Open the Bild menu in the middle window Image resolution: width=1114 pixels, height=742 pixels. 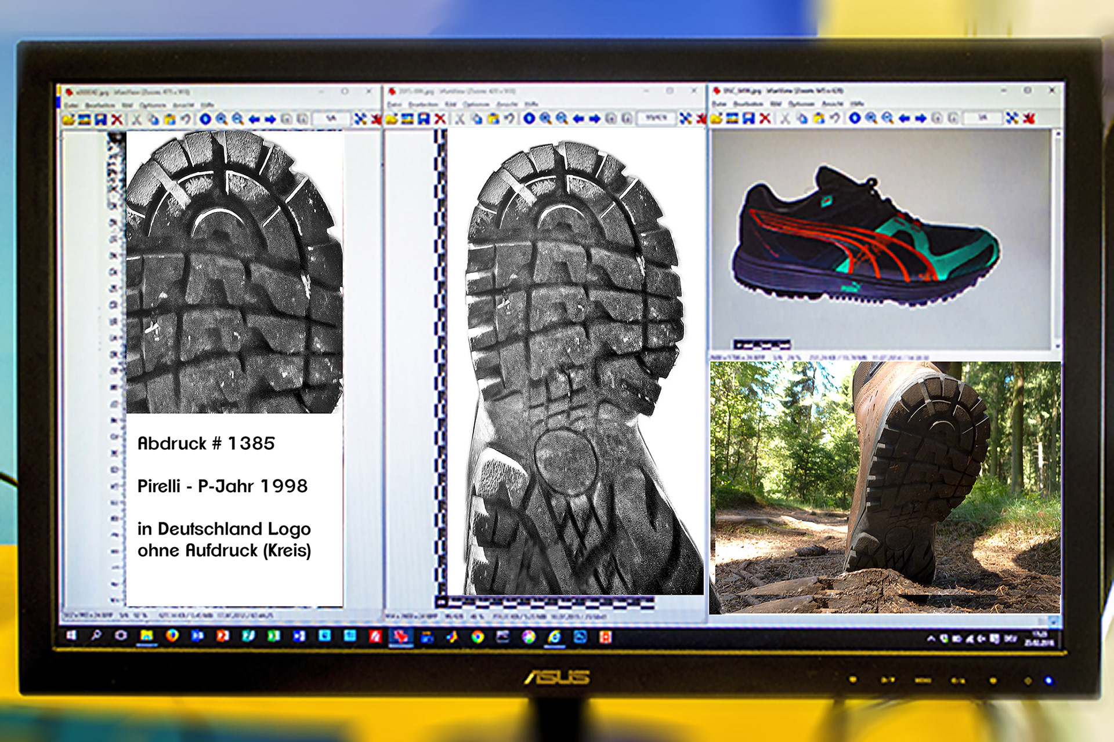click(450, 104)
